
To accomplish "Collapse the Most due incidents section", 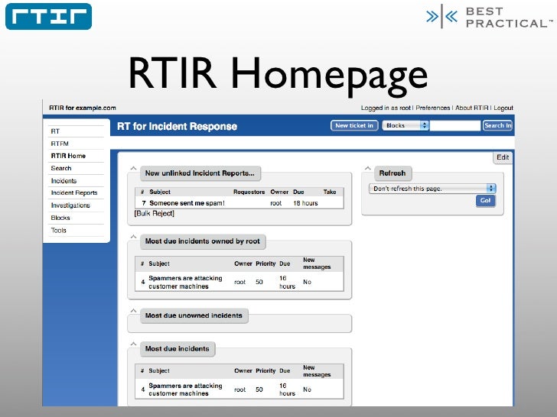I will 133,344.
